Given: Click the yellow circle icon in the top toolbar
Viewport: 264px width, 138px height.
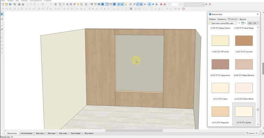Looking at the screenshot, I should point(78,4).
